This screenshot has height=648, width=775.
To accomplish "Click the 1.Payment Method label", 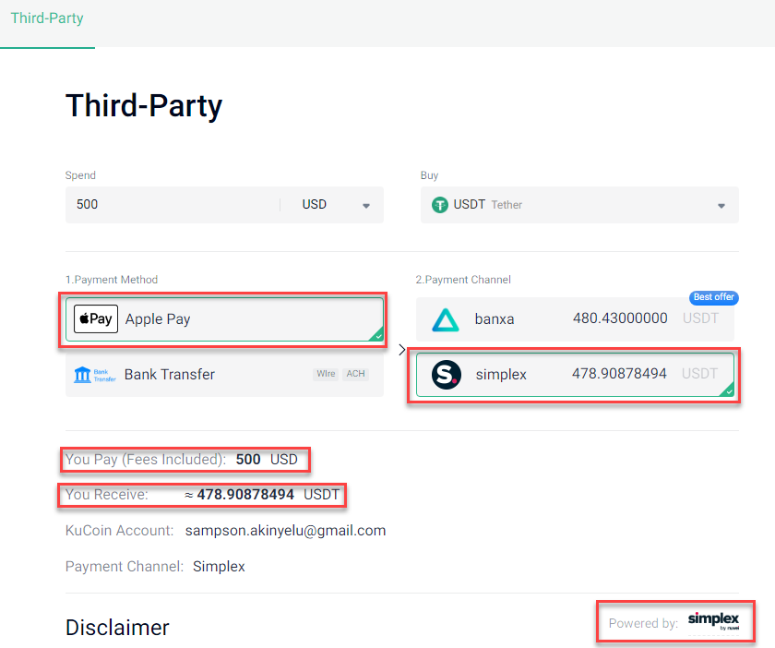I will pos(112,280).
